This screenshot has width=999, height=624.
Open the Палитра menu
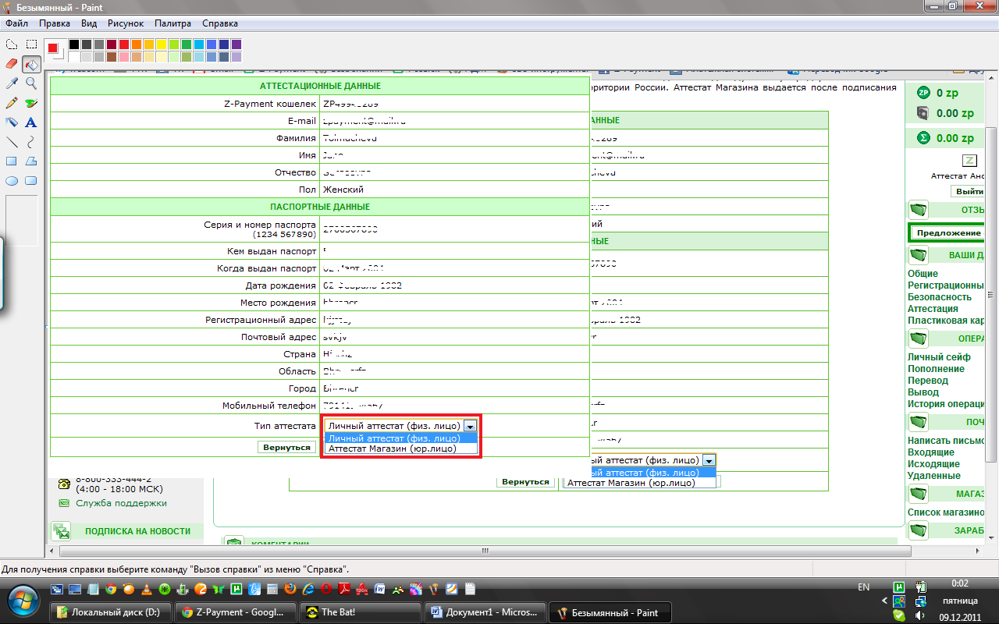click(x=172, y=23)
